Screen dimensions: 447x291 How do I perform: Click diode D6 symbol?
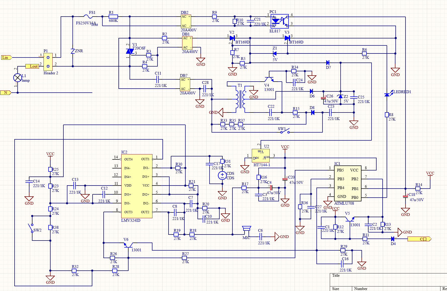tap(311, 91)
